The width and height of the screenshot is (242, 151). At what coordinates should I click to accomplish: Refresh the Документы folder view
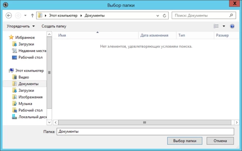click(164, 15)
